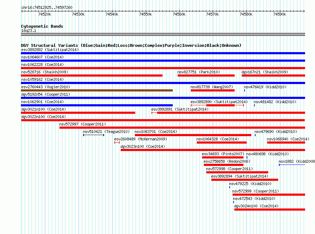Open nsv817739 (Wang2007) label
This screenshot has height=234, width=315.
point(212,87)
